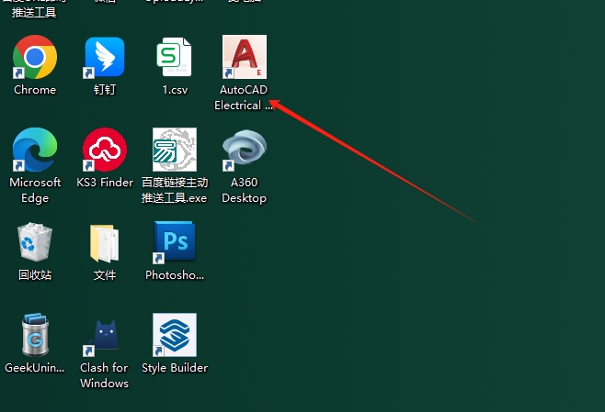The height and width of the screenshot is (412, 605).
Task: Select the 1.csv file icon
Action: (175, 57)
